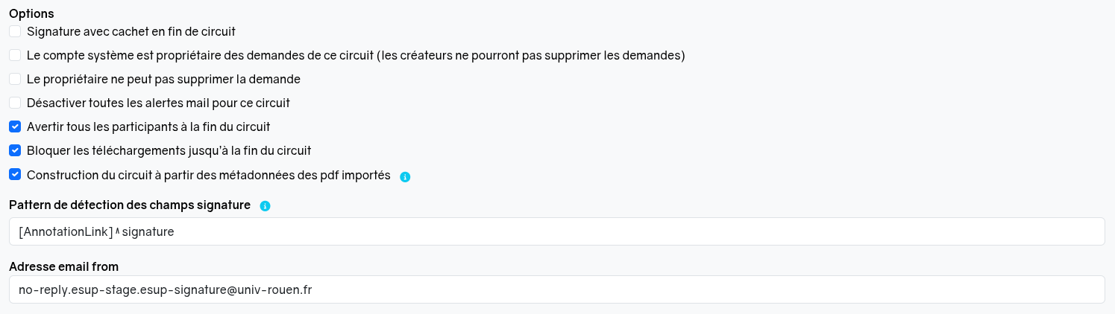
Task: Click info icon beside signature pattern label
Action: click(x=265, y=206)
